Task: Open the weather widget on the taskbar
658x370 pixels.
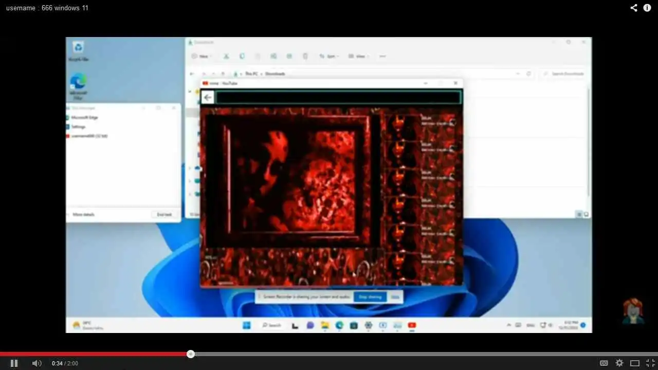Action: click(x=87, y=325)
